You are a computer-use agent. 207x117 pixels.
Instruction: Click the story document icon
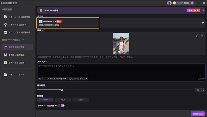pos(5,17)
